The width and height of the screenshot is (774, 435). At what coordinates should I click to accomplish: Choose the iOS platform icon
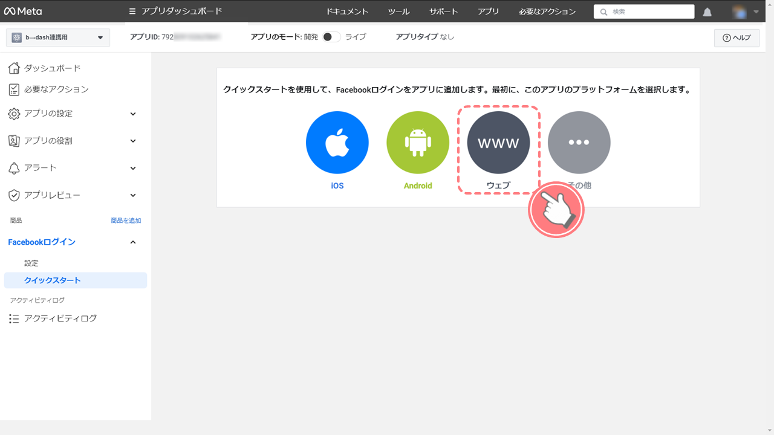(337, 143)
